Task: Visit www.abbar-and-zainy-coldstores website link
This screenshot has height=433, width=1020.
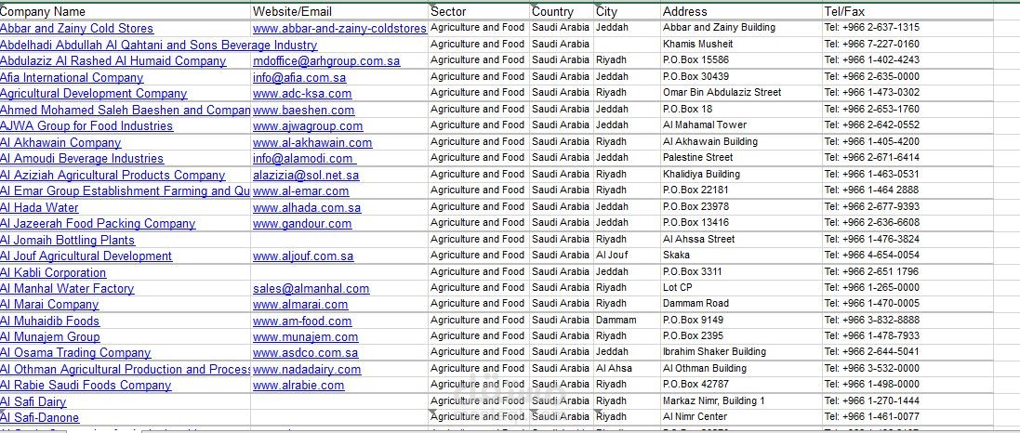Action: [339, 29]
